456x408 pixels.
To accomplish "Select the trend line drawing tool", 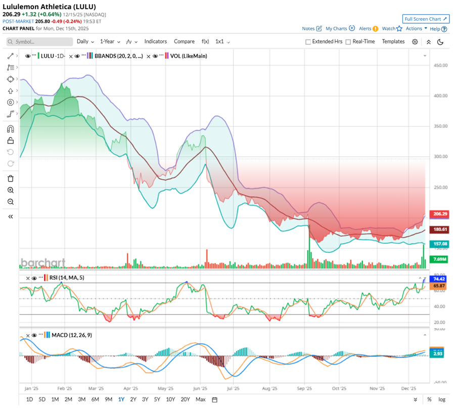I will pos(11,56).
